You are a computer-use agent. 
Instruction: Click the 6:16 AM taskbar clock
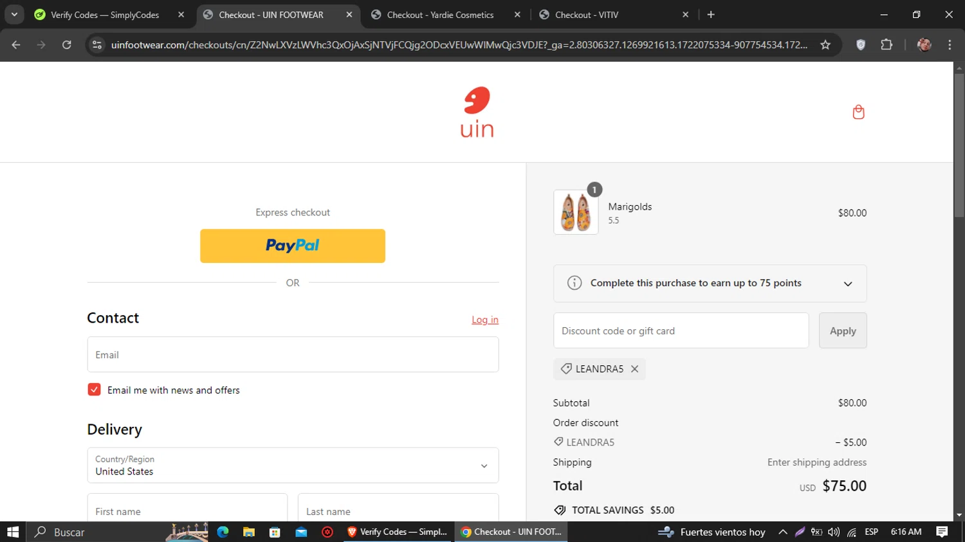(x=906, y=532)
